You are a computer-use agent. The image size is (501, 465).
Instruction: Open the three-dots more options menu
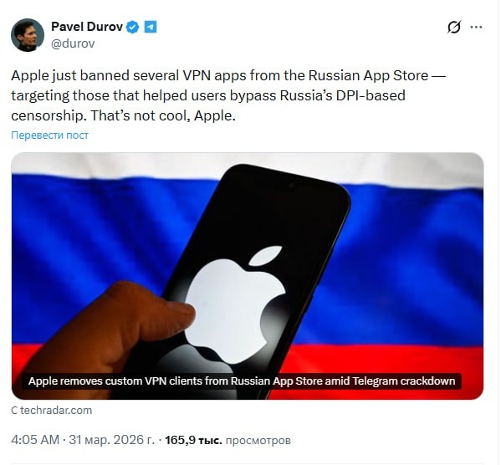point(476,28)
